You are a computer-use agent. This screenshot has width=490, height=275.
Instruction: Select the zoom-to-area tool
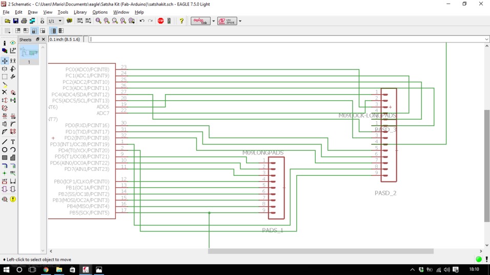pyautogui.click(x=132, y=21)
